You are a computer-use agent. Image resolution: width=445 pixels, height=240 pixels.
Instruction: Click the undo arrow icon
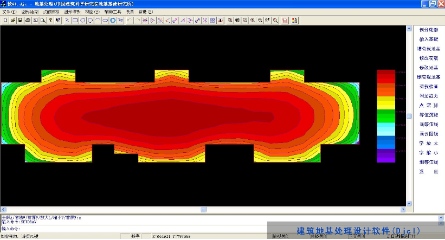pyautogui.click(x=130, y=20)
